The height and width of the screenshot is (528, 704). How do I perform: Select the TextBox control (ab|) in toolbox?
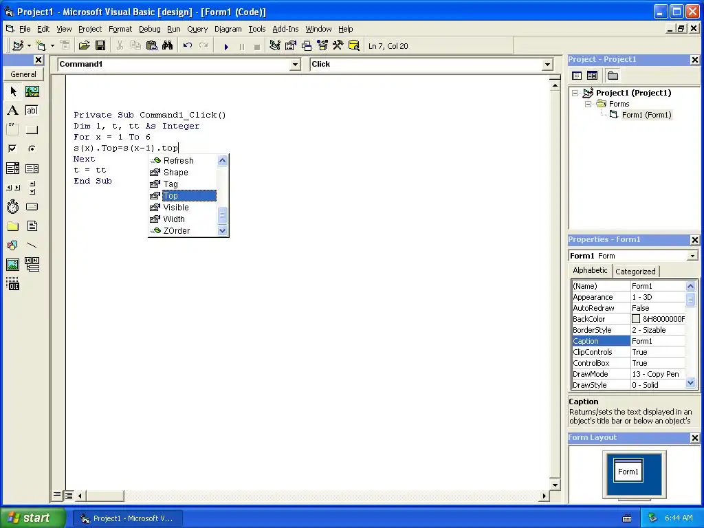(x=32, y=111)
